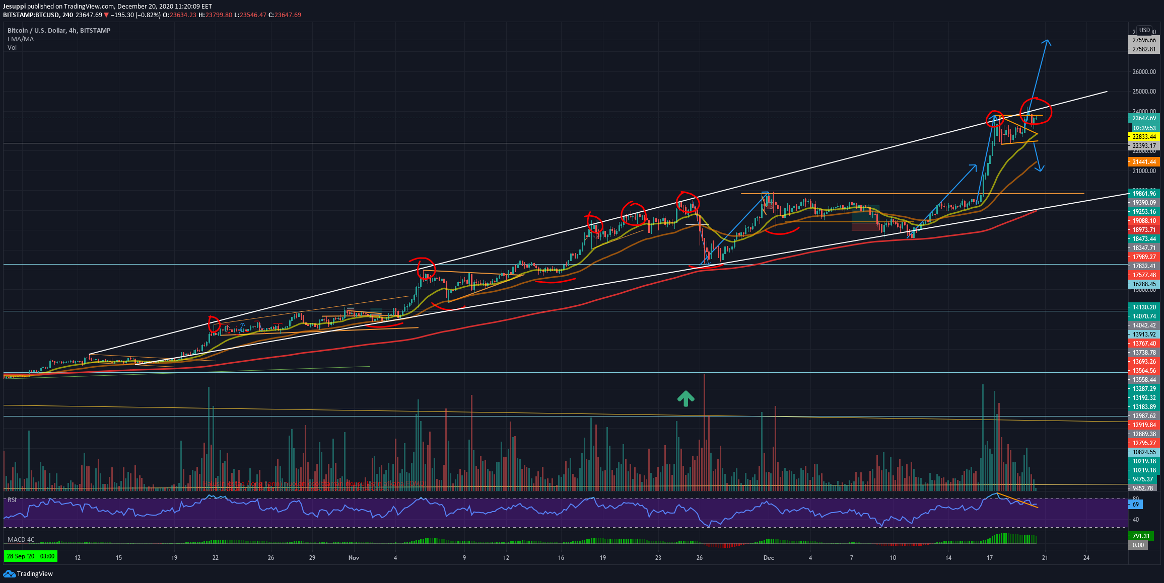Image resolution: width=1164 pixels, height=583 pixels.
Task: Select the Bitcoin / U.S. Dollar chart title
Action: pos(59,31)
